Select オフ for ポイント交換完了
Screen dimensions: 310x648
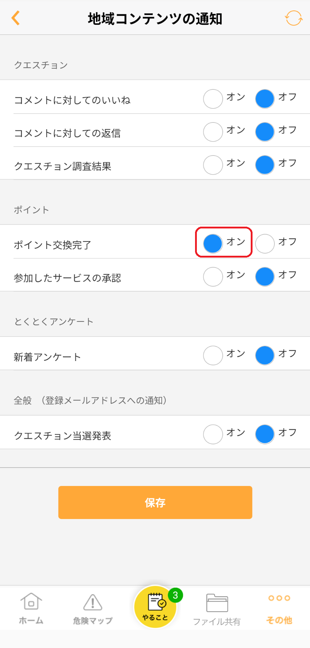pyautogui.click(x=265, y=244)
